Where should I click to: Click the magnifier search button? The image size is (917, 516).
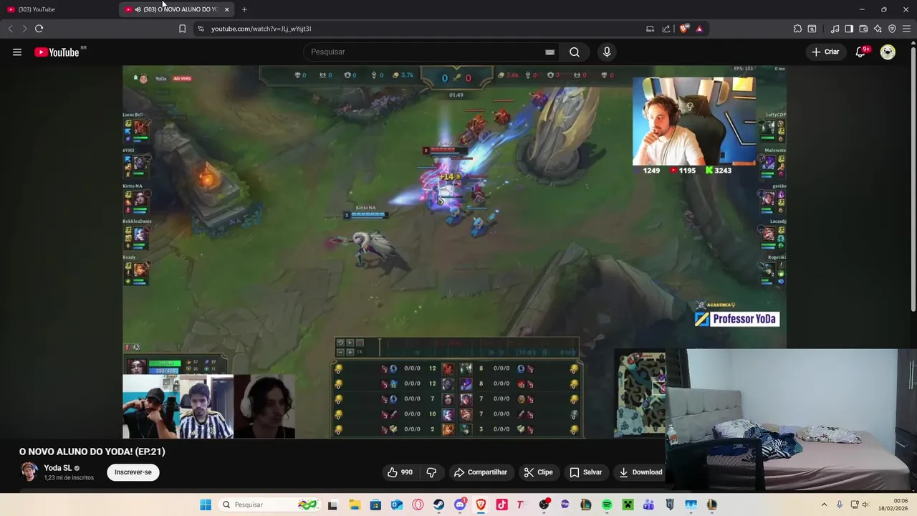pos(575,52)
